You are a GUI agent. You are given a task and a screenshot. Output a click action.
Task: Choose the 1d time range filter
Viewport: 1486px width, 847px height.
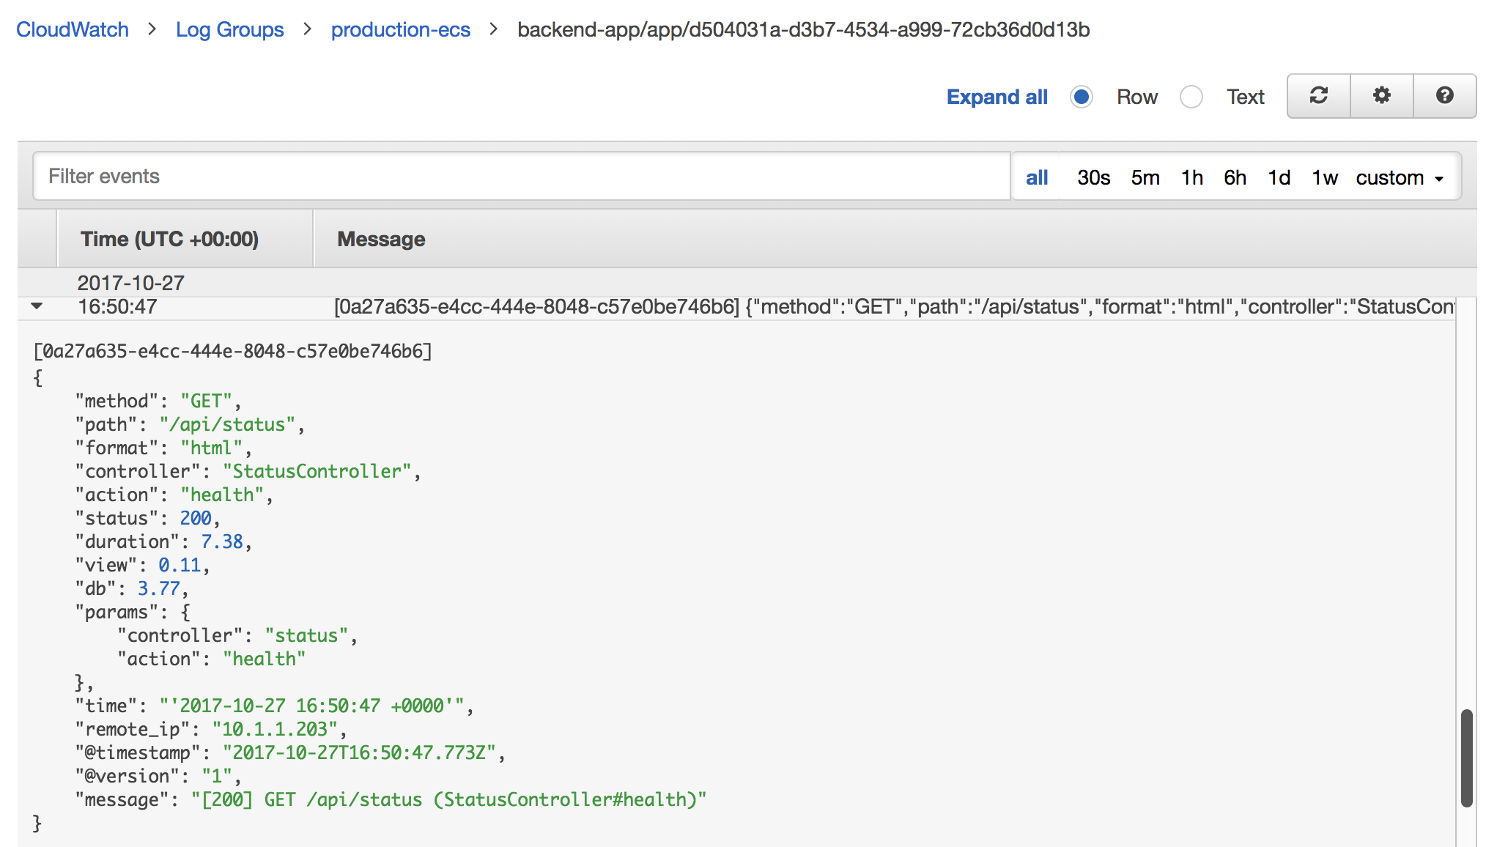pyautogui.click(x=1279, y=177)
